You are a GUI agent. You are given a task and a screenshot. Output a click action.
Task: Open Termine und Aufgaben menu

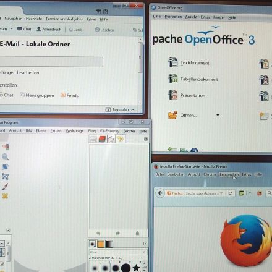[64, 19]
